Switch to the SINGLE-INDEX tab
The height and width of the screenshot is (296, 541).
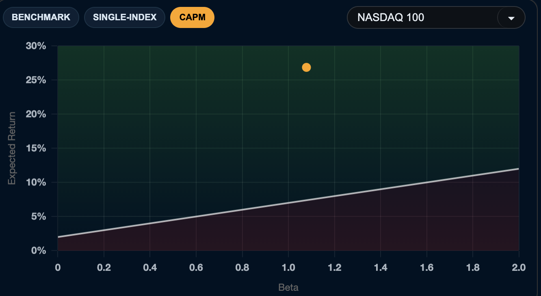125,17
